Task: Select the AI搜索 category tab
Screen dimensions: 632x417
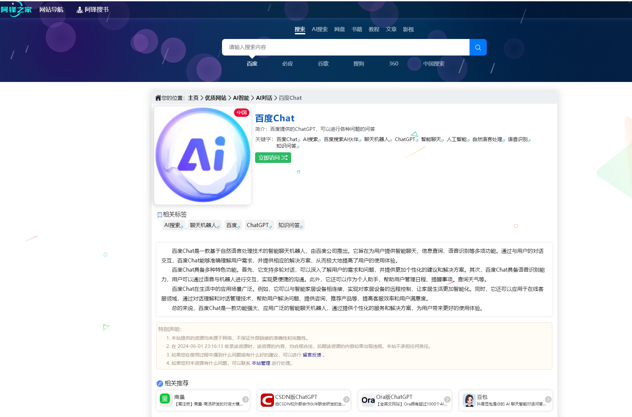Action: 320,29
